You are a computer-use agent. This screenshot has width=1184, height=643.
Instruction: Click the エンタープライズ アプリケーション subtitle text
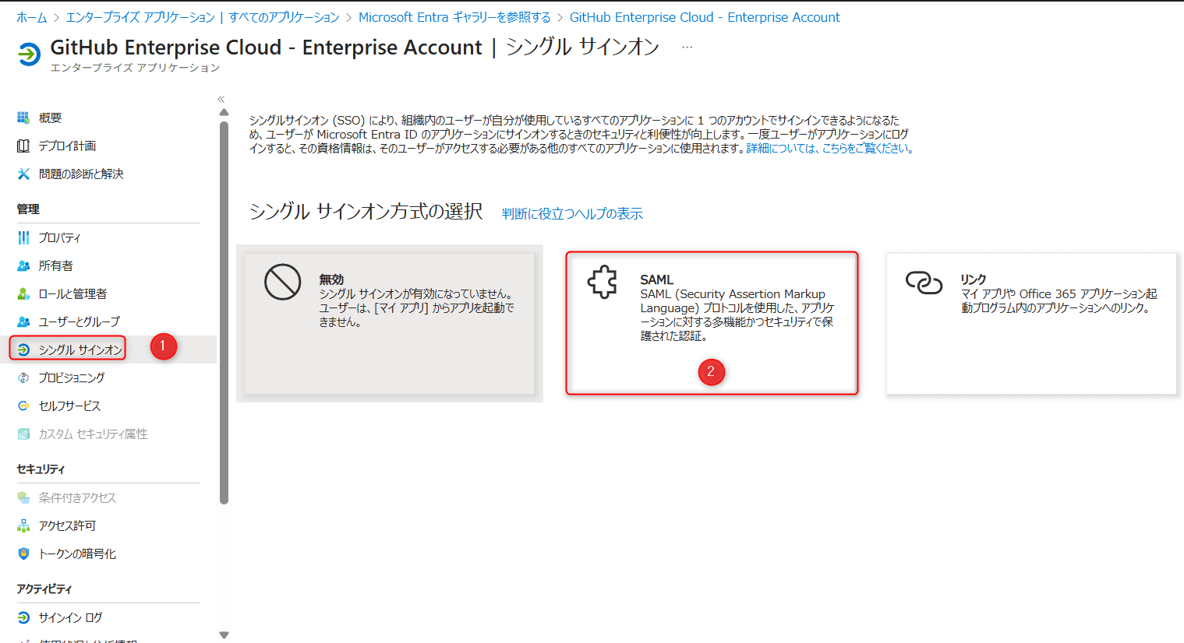(135, 68)
